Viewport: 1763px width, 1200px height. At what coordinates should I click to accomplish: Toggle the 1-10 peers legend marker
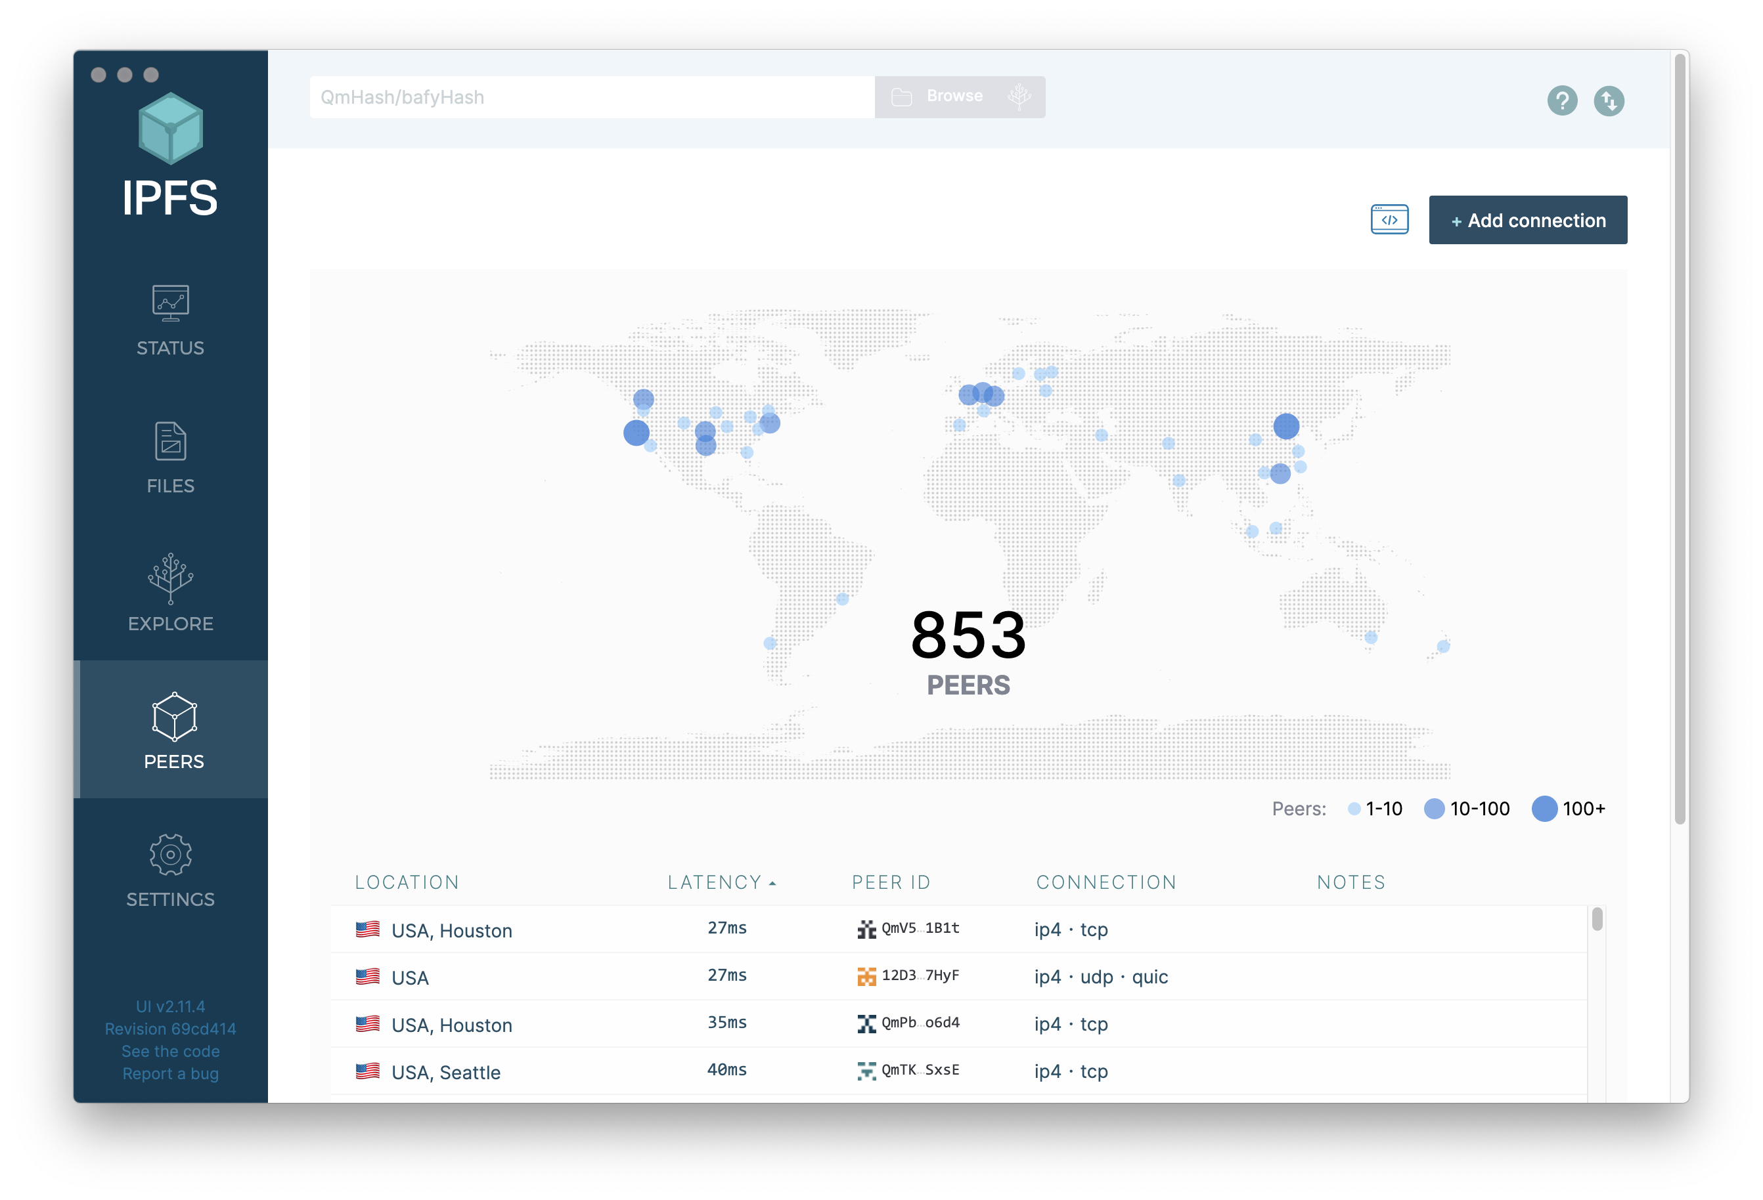click(x=1355, y=809)
